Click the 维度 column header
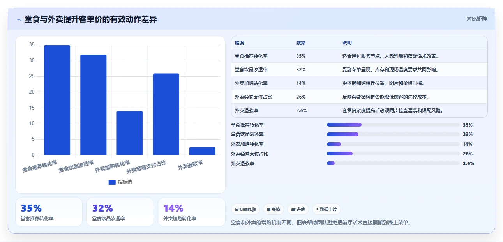 pyautogui.click(x=239, y=43)
